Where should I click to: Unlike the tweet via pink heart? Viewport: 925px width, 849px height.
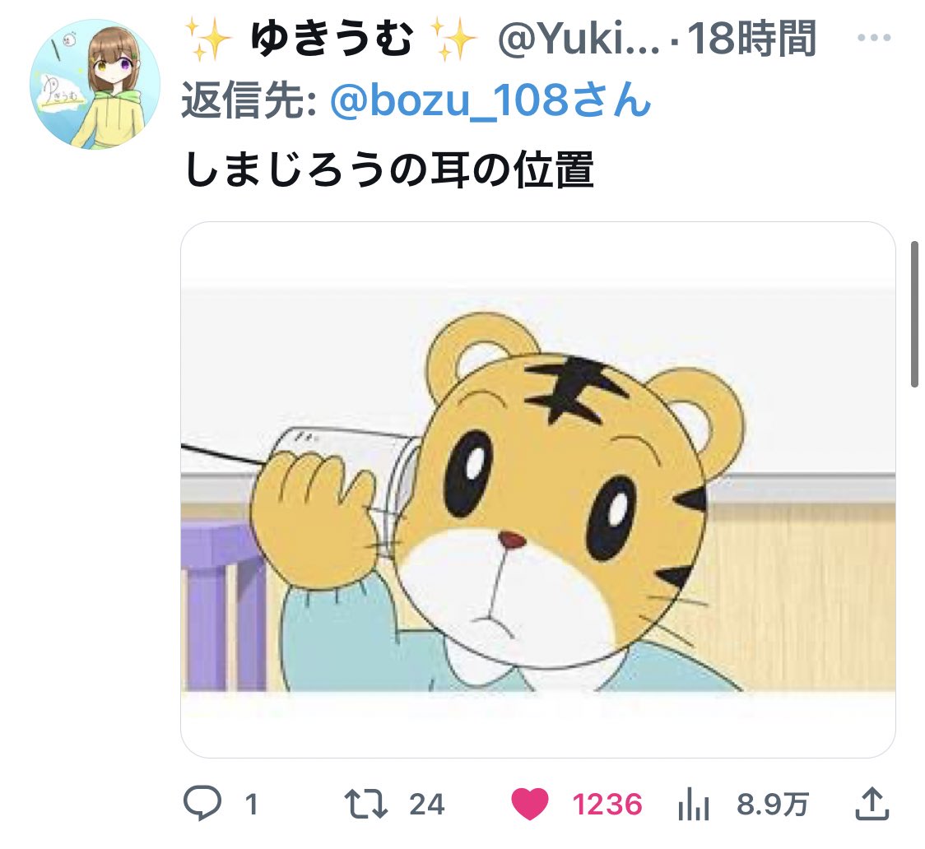coord(529,805)
